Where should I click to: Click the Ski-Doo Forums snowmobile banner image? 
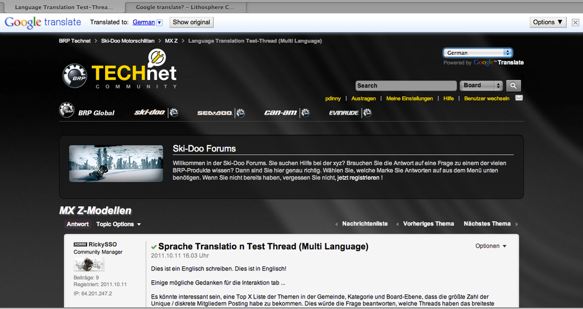click(x=116, y=164)
